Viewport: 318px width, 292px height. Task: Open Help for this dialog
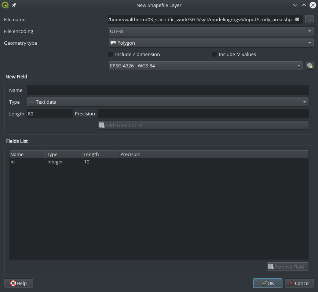point(18,283)
